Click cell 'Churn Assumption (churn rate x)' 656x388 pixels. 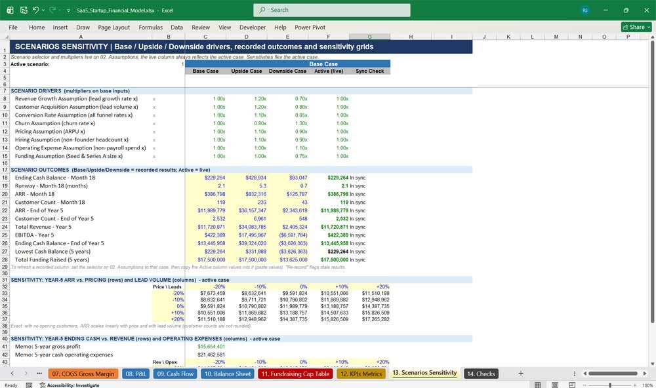81,123
